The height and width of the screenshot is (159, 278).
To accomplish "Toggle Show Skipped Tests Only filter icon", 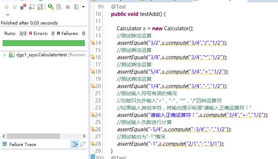I will click(31, 7).
